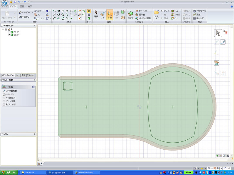The width and height of the screenshot is (234, 175).
Task: Uncheck the first ソリッド in structure tree
Action: click(9, 32)
